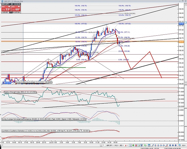Click the green candlestick indicator icon
The width and height of the screenshot is (187, 149).
pyautogui.click(x=133, y=145)
